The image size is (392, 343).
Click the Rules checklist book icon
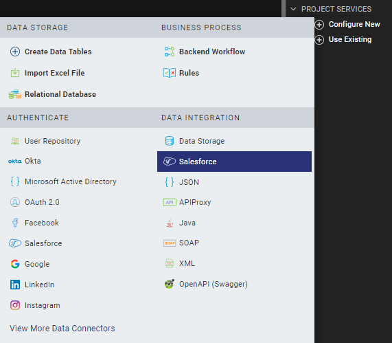click(x=170, y=73)
